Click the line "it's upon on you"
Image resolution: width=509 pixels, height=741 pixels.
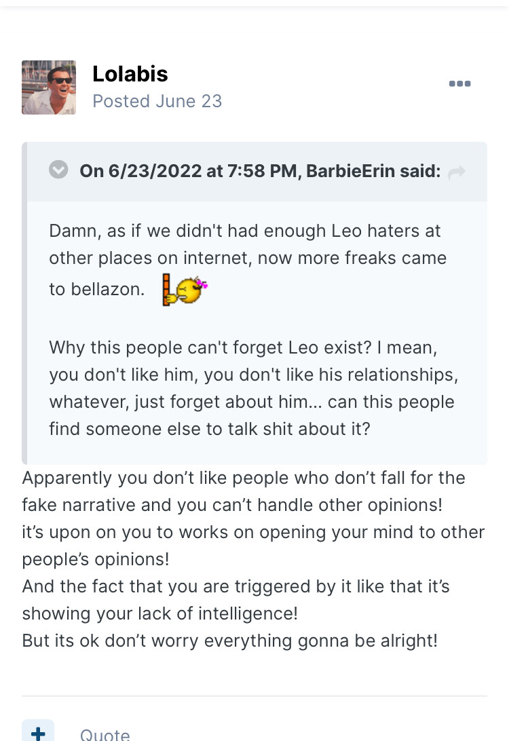pos(253,532)
